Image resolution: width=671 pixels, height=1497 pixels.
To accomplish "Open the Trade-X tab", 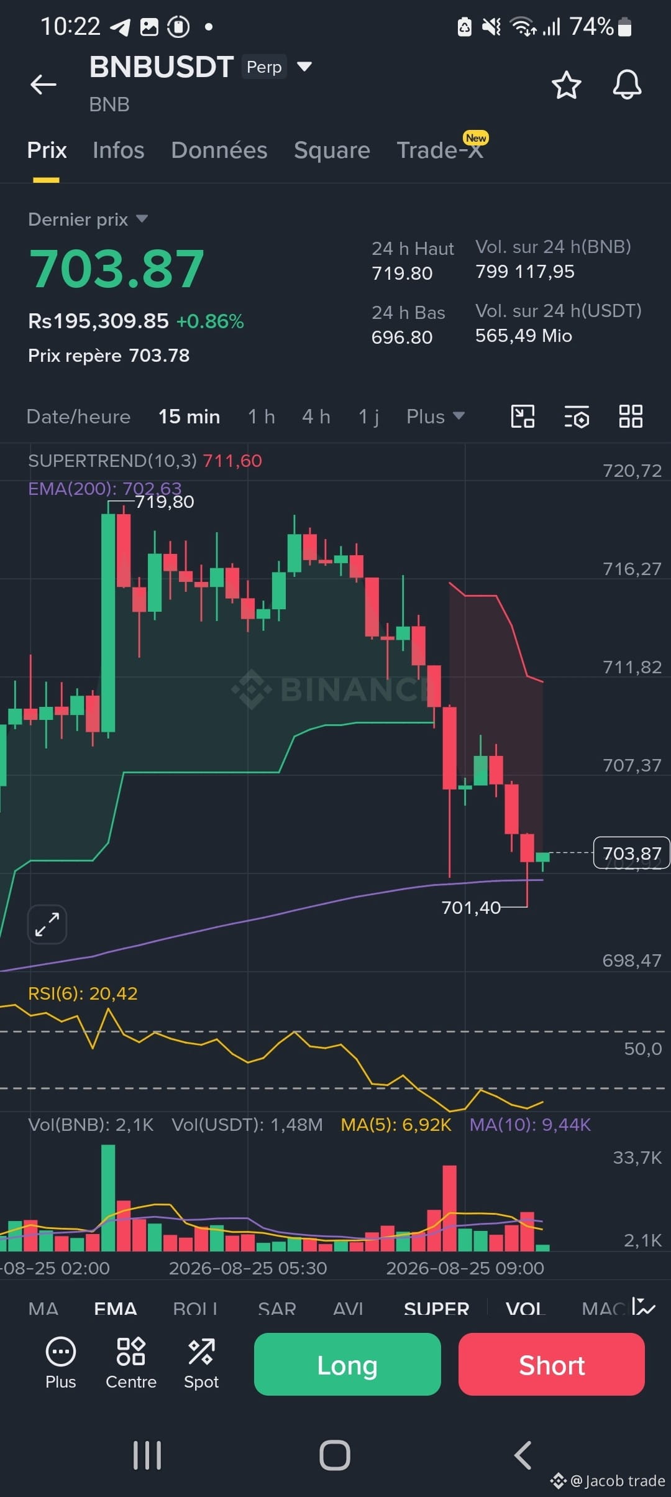I will pyautogui.click(x=440, y=150).
